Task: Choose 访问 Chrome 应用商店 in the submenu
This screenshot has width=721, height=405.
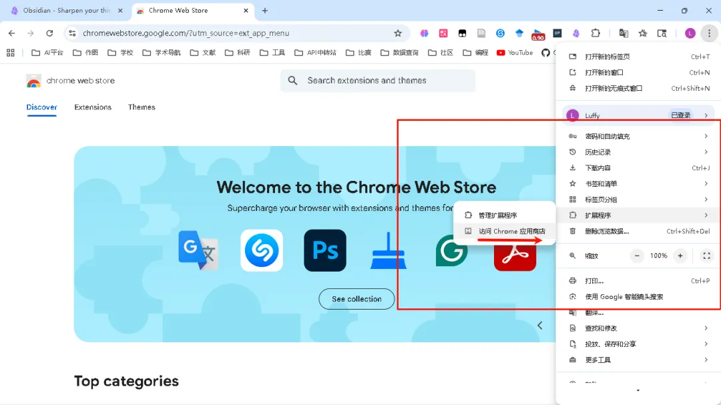Action: tap(505, 232)
